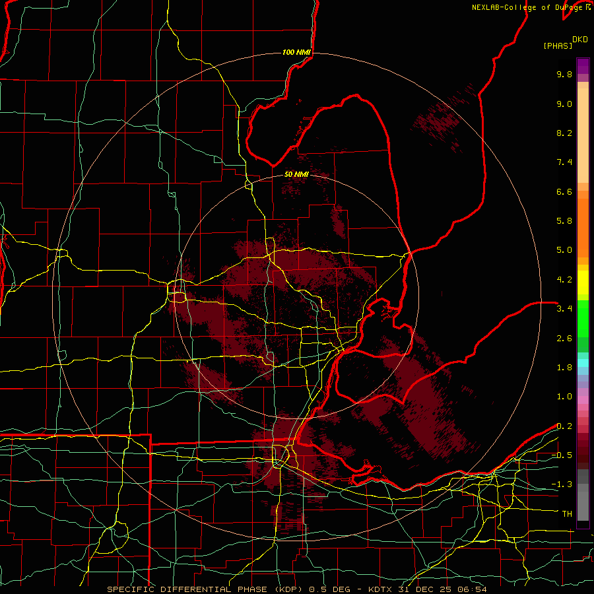Click the 8.2 legend value

pyautogui.click(x=564, y=133)
